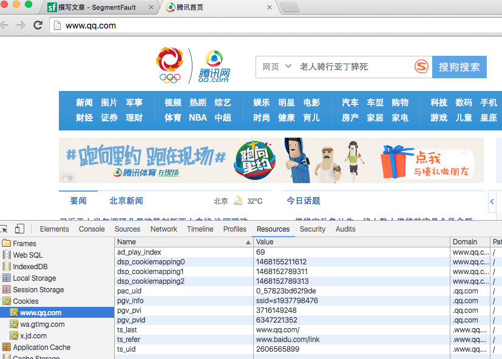Click the left chevron on the right side panel
The image size is (502, 359).
pyautogui.click(x=492, y=201)
